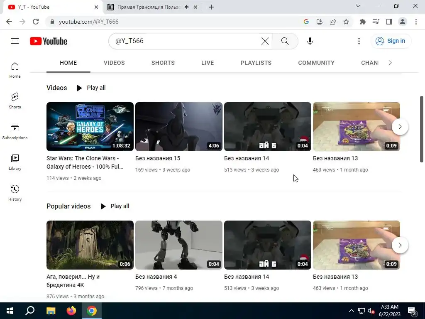Screen dimensions: 425x319
Task: Click the address bar URL
Action: point(89,22)
